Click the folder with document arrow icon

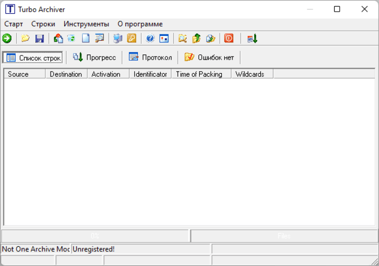(x=211, y=38)
